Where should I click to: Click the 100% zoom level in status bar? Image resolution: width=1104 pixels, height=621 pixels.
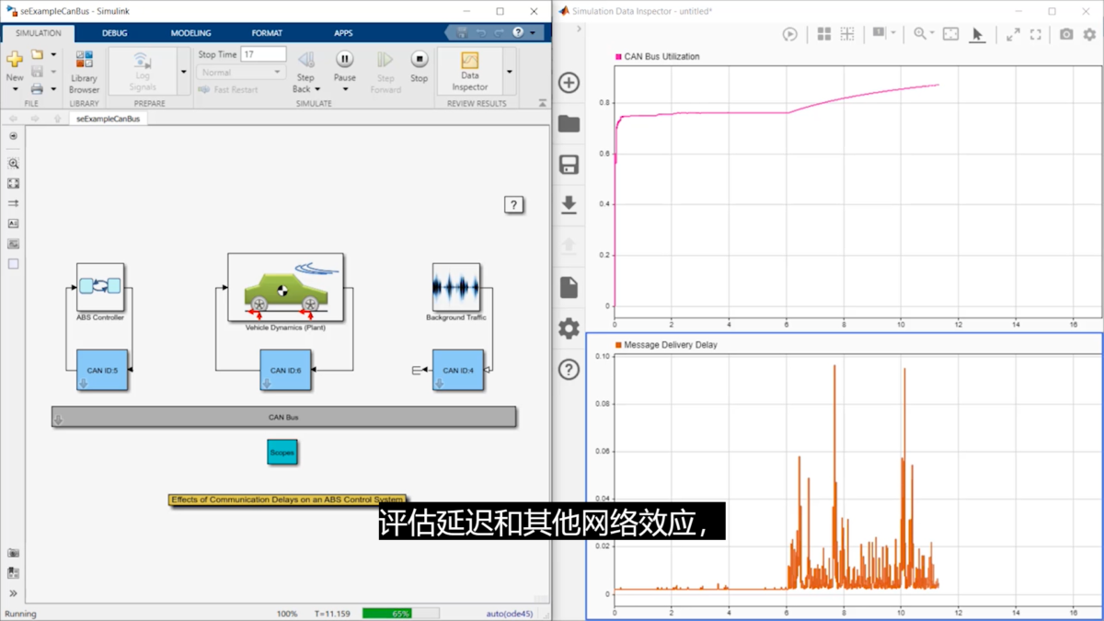click(287, 614)
